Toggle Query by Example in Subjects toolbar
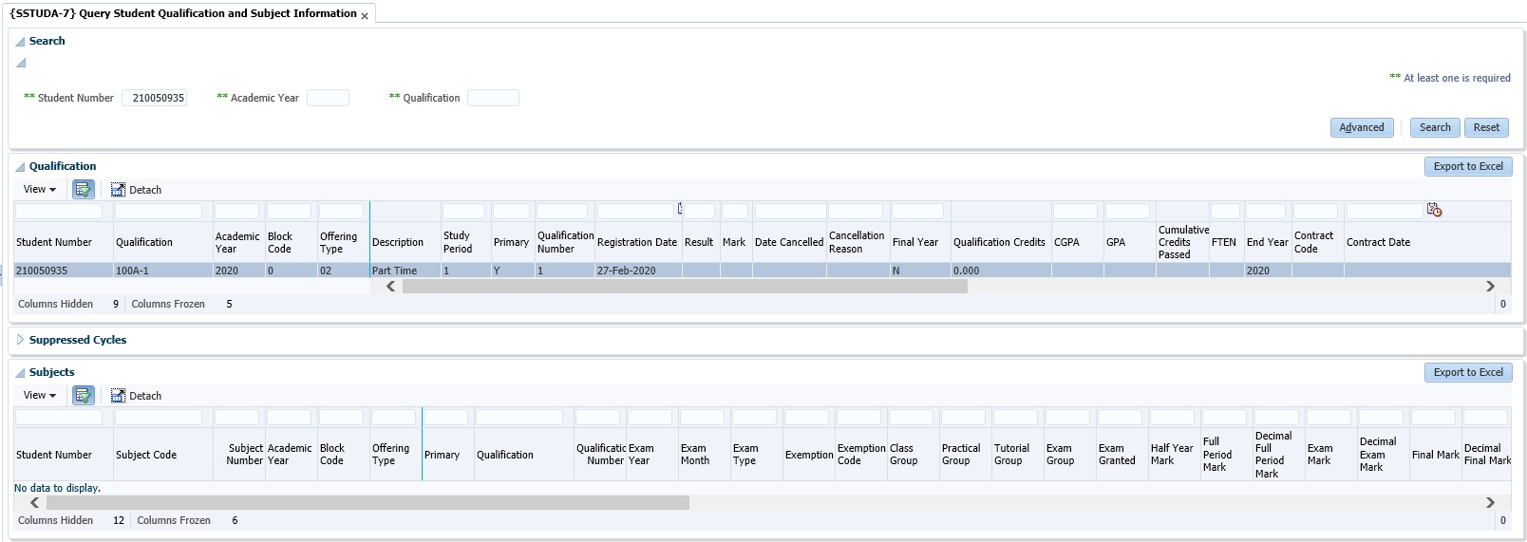1527x542 pixels. coord(84,396)
